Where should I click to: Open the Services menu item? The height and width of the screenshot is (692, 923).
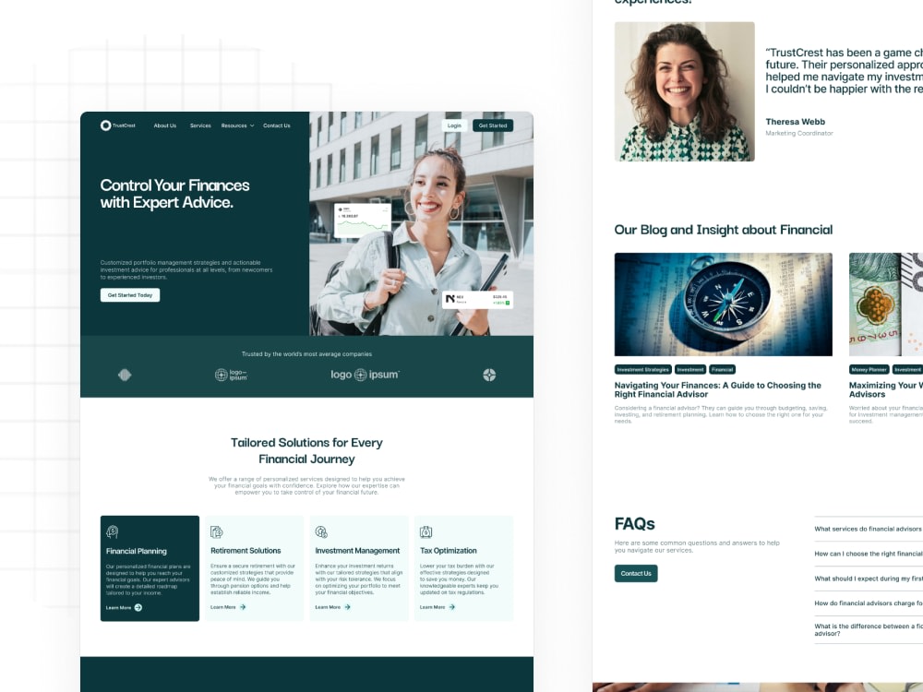tap(200, 125)
